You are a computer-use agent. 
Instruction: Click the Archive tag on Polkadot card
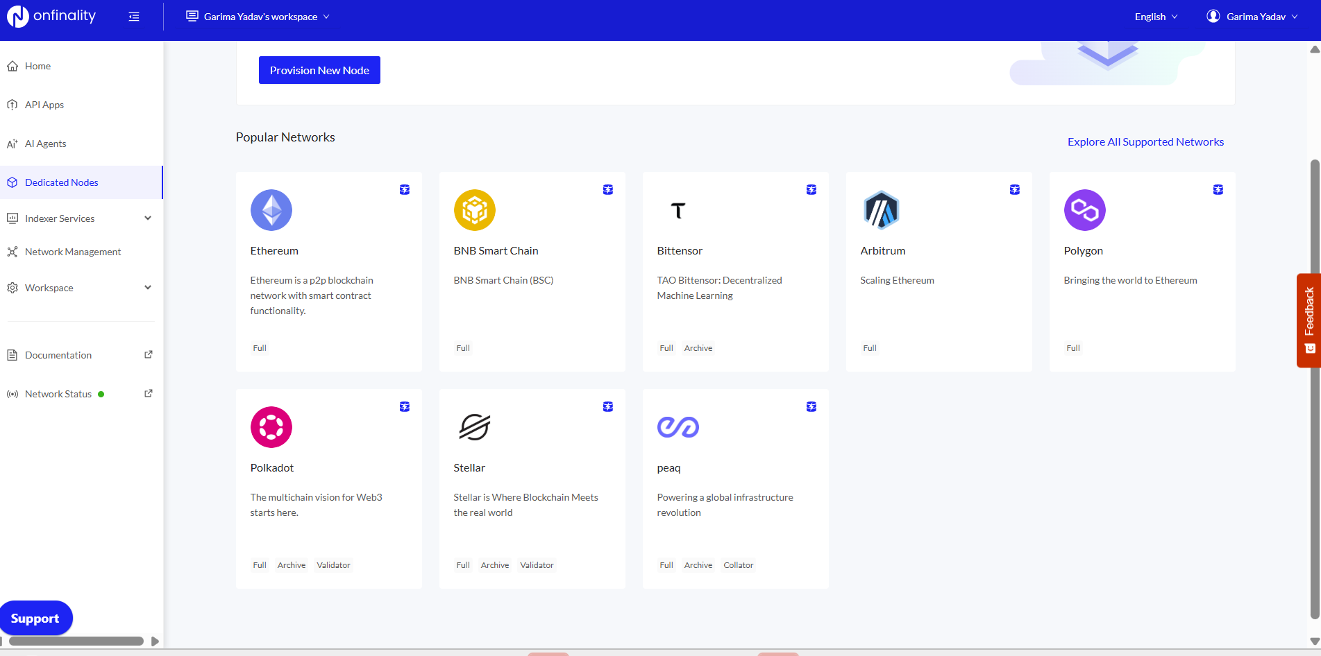coord(292,565)
